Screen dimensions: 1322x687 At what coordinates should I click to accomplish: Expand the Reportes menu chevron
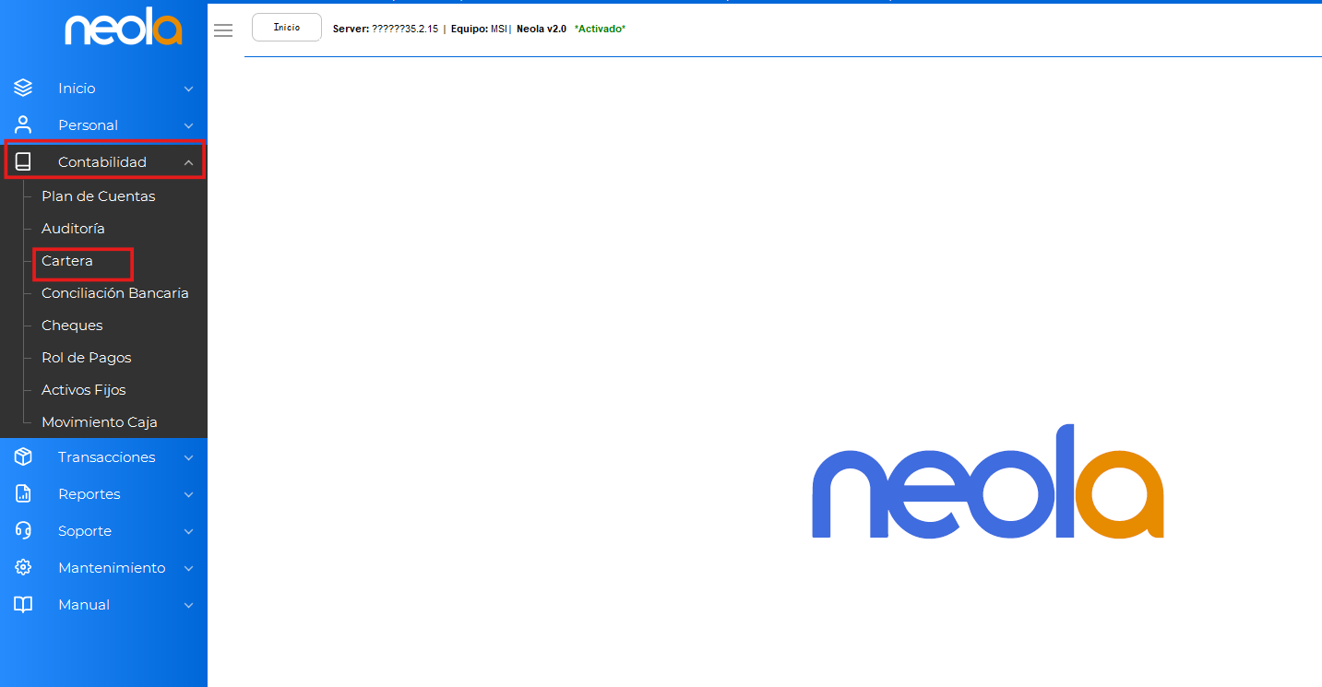tap(188, 495)
